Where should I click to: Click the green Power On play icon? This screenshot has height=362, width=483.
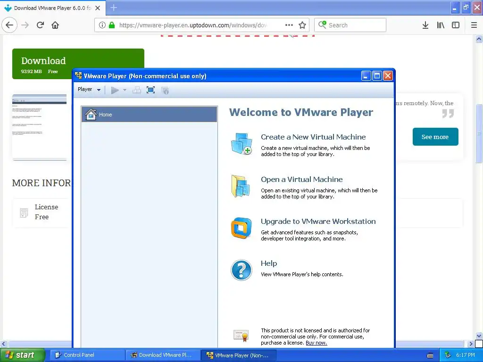[x=115, y=90]
